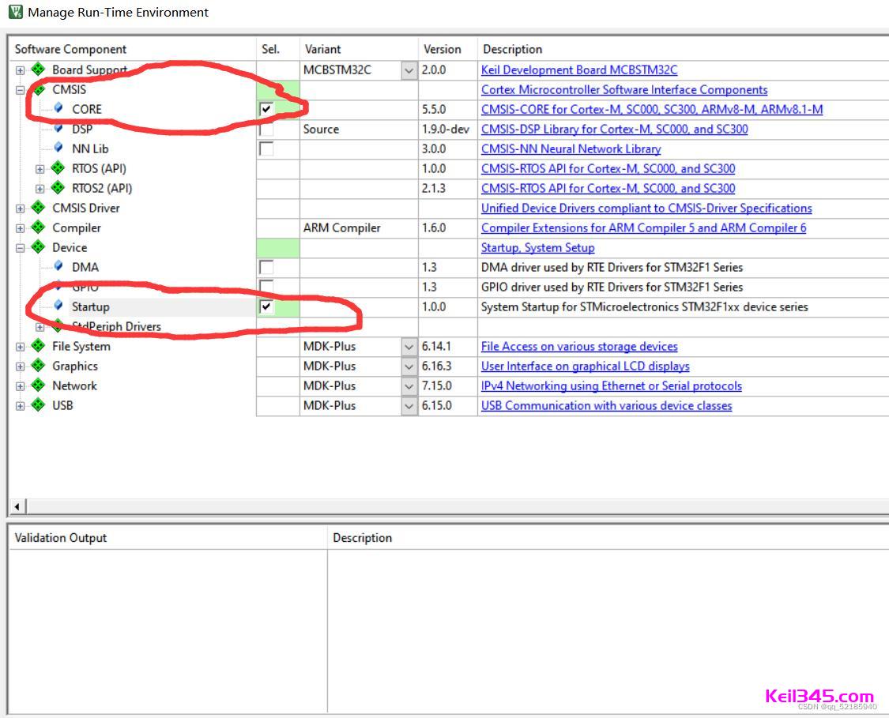Enable the CMSIS DSP checkbox

pos(266,129)
